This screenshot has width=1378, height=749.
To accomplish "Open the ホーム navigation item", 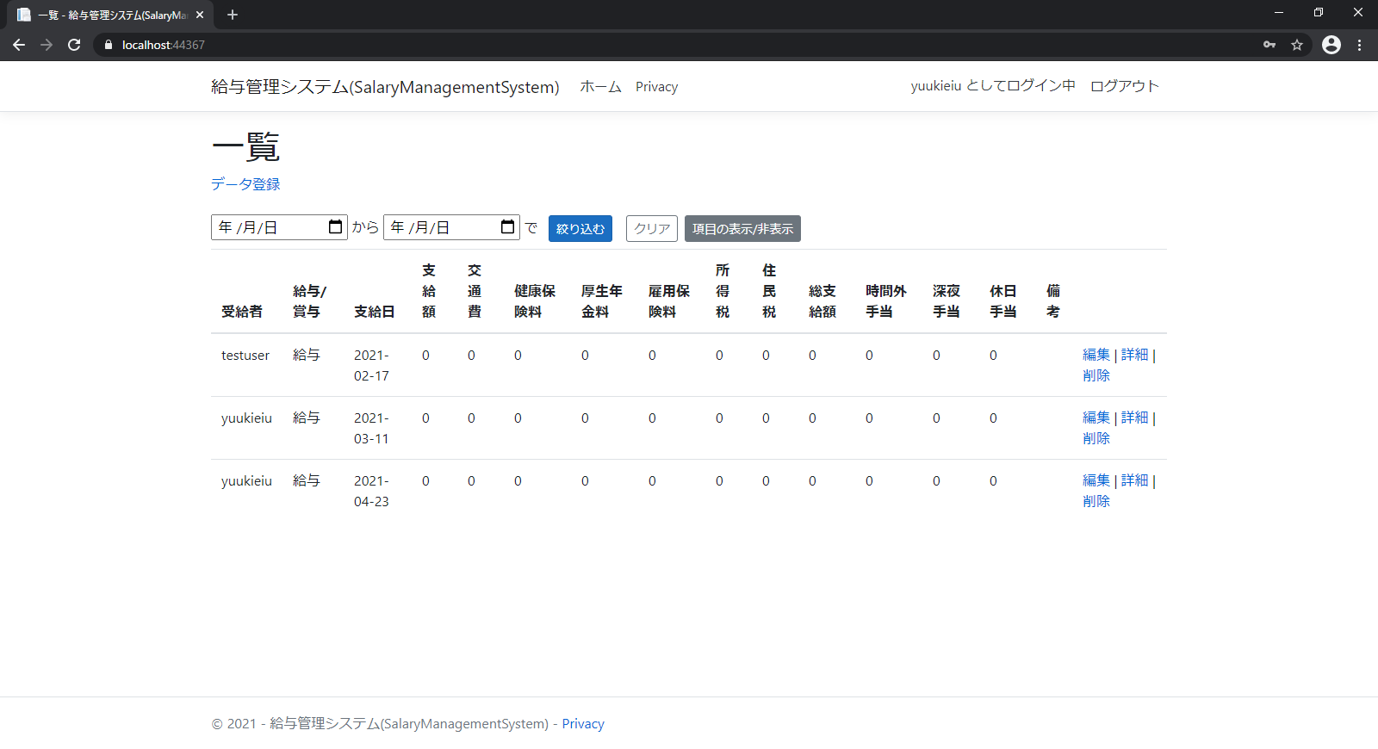I will 600,87.
